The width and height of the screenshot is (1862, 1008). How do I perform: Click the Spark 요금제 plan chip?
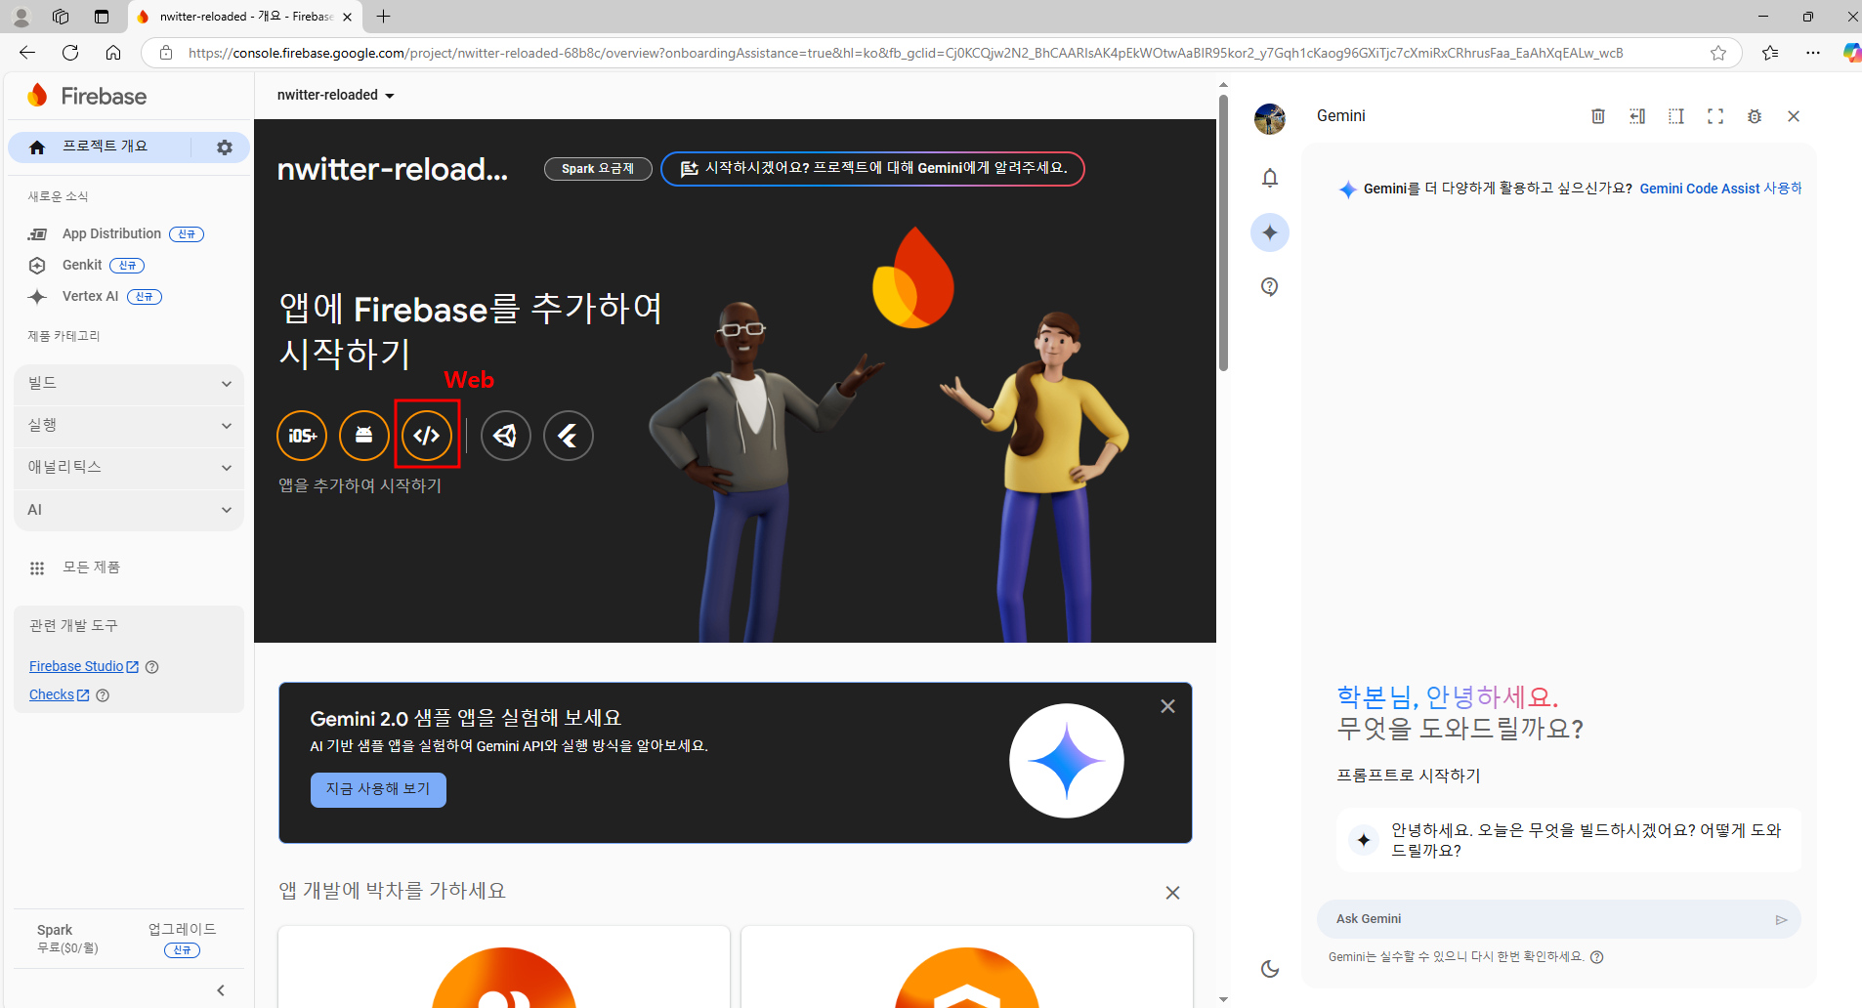coord(598,169)
